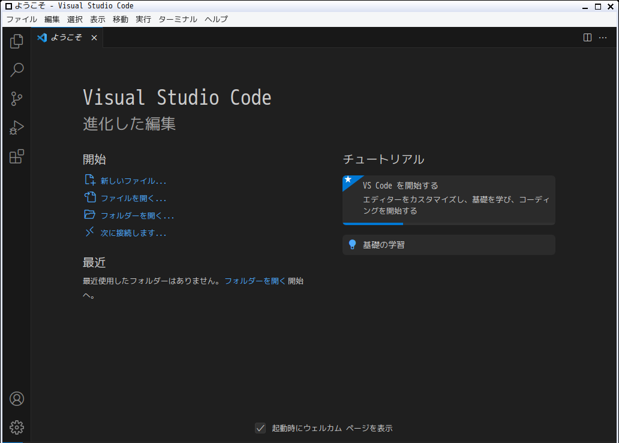Open the Explorer view in activity bar
This screenshot has height=443, width=619.
tap(17, 41)
